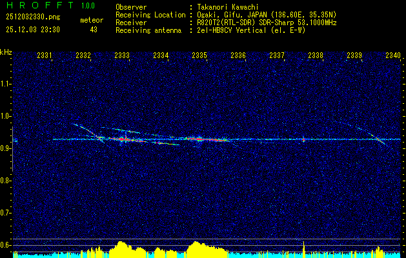The height and width of the screenshot is (258, 406).
Task: Click the 2331 time axis marker
Action: (45, 55)
